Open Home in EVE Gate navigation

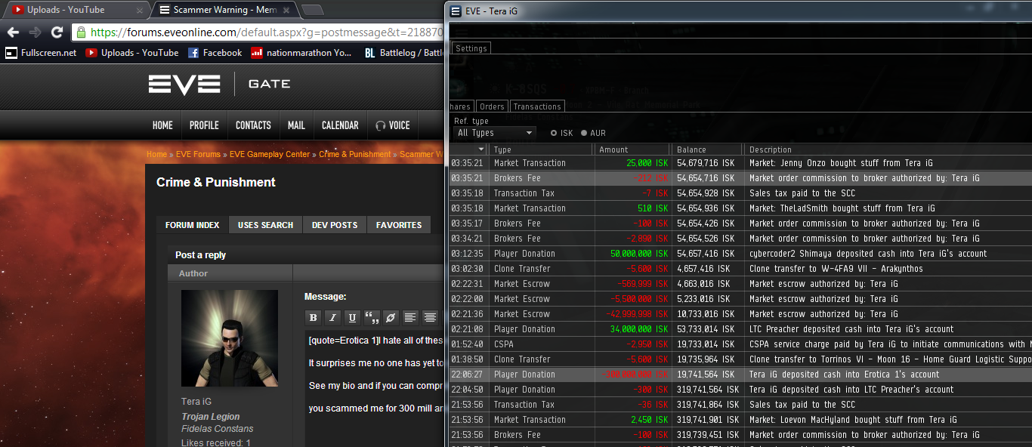pyautogui.click(x=162, y=125)
